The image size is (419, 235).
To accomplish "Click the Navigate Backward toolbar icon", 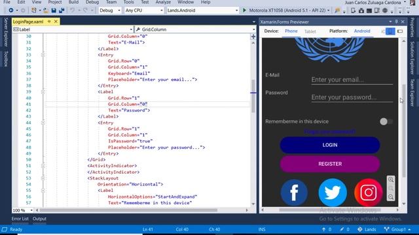I will click(x=11, y=10).
